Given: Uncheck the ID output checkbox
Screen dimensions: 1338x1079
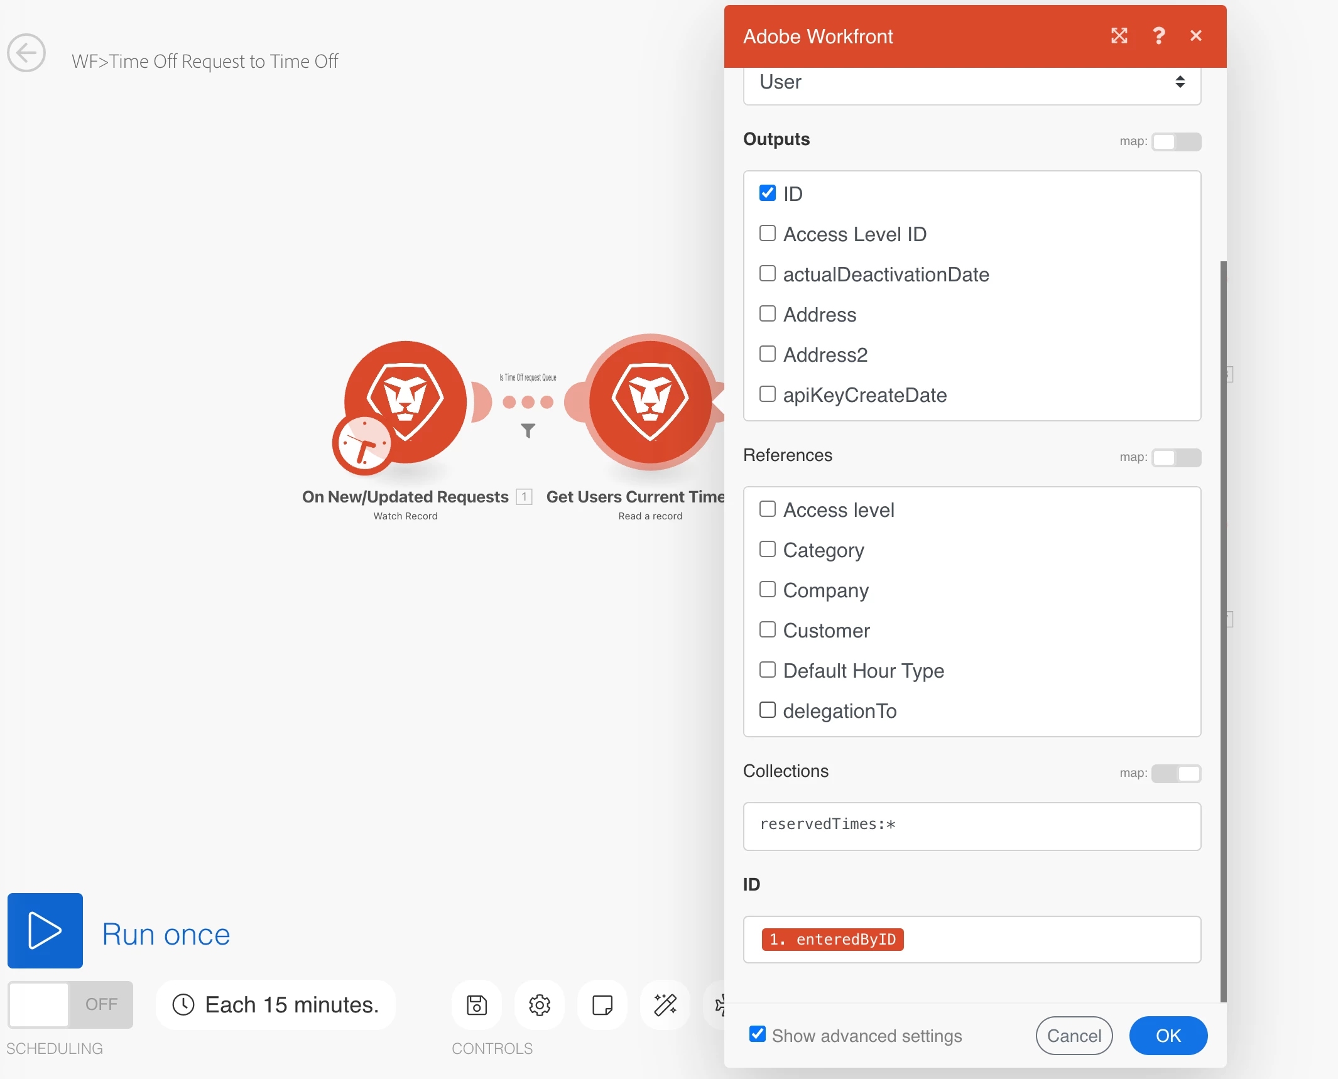Looking at the screenshot, I should (x=768, y=193).
